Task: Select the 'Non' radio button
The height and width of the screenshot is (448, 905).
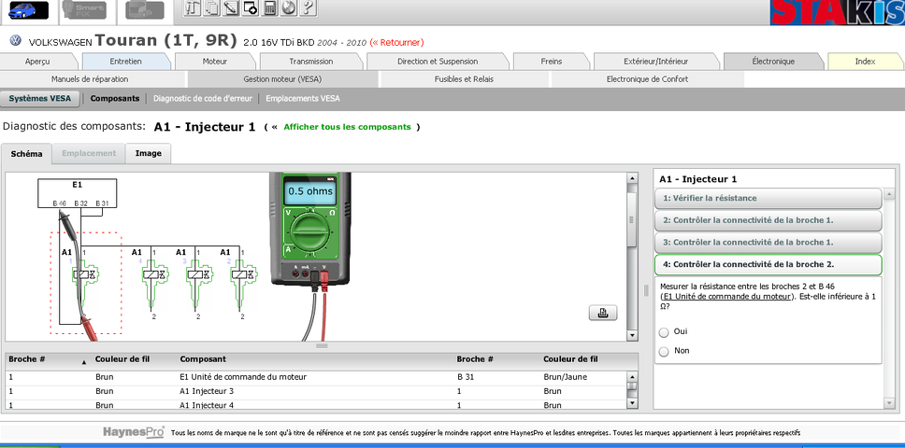Action: [x=664, y=352]
